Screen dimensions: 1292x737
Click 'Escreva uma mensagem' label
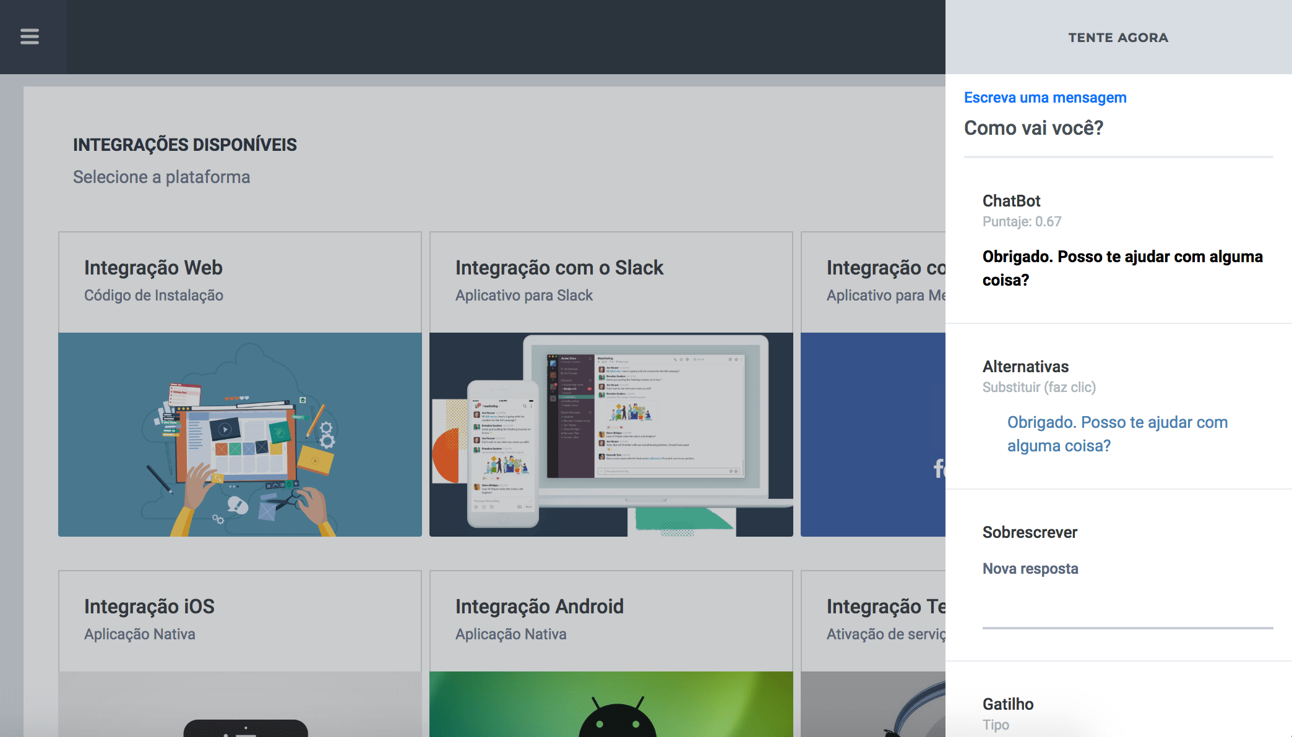[1045, 98]
